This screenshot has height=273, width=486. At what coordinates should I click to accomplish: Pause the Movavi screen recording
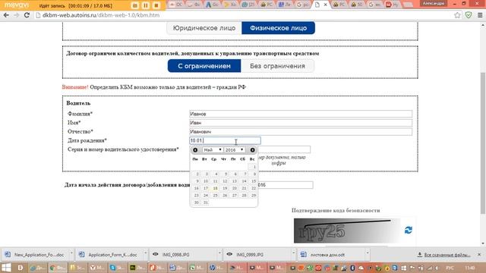tap(145, 5)
